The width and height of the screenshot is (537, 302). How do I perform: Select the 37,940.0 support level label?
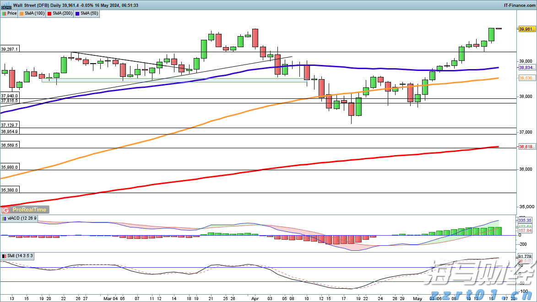pyautogui.click(x=10, y=96)
